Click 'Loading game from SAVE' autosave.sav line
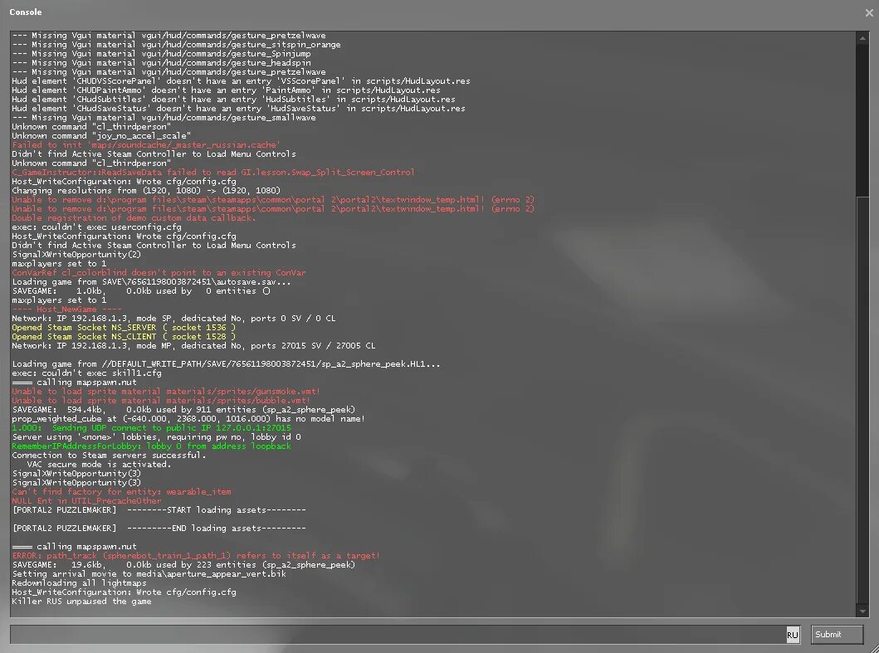This screenshot has width=879, height=653. 151,281
